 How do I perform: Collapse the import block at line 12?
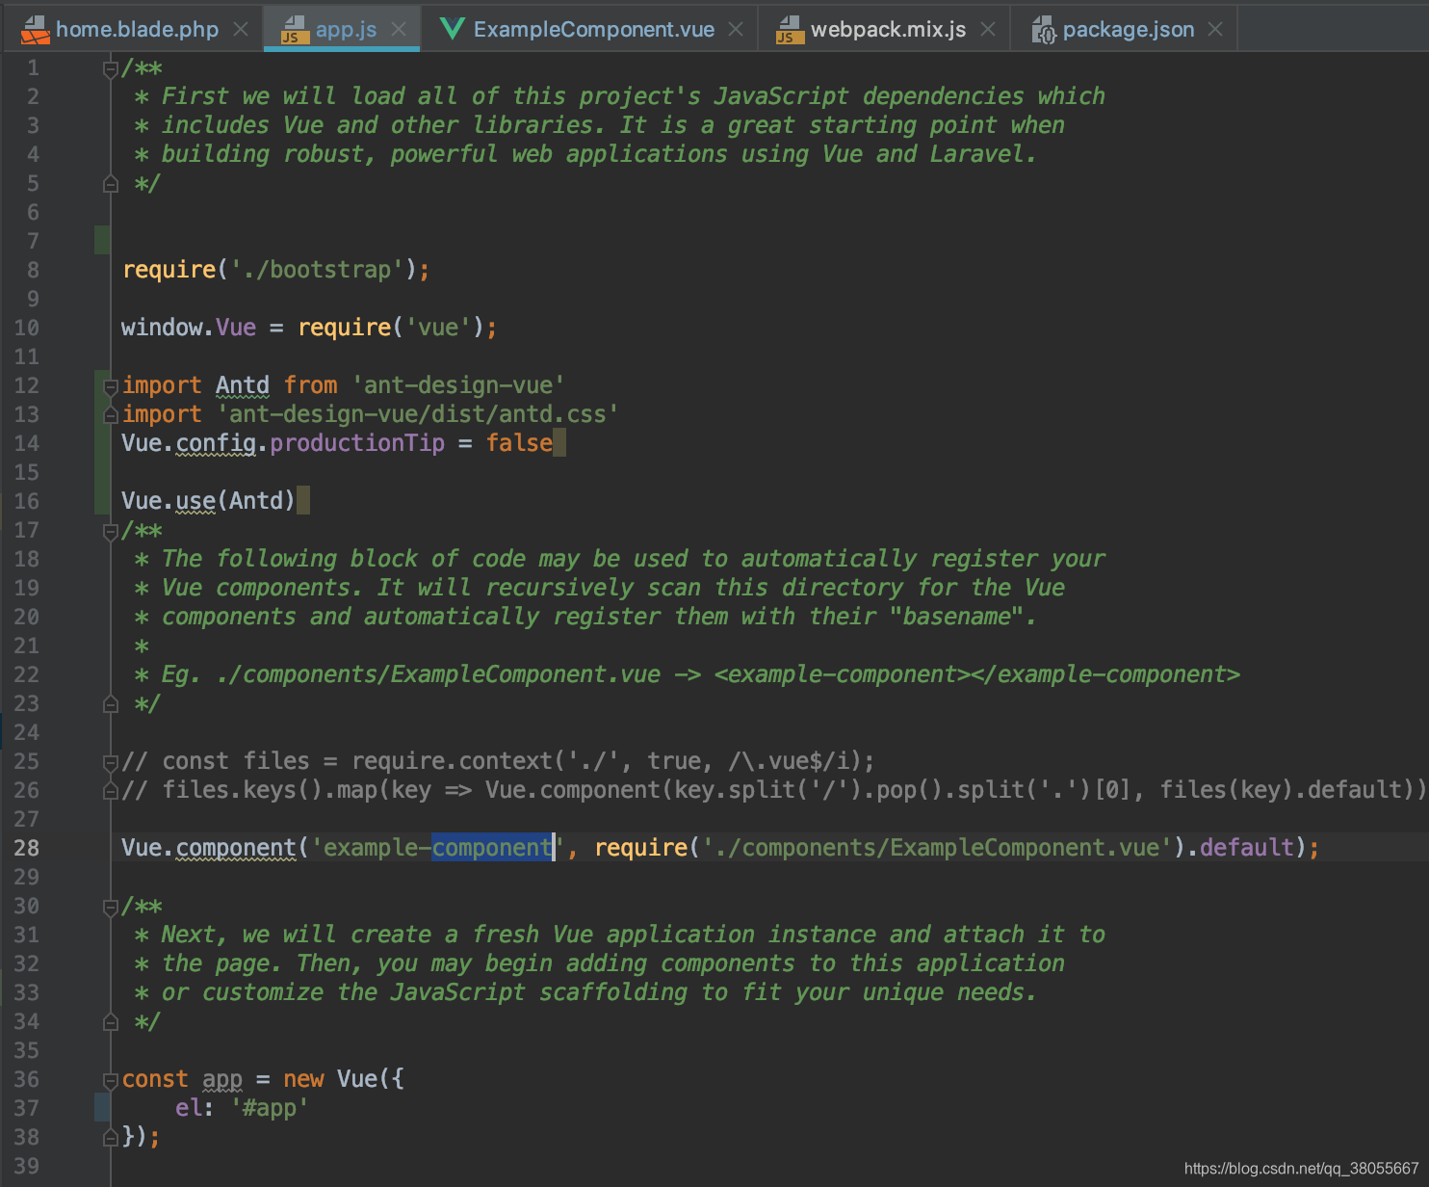pyautogui.click(x=110, y=386)
